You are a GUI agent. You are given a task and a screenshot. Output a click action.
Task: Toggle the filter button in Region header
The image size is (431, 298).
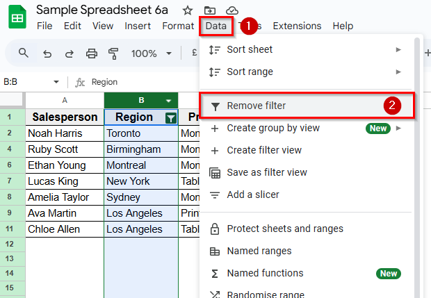click(x=170, y=118)
